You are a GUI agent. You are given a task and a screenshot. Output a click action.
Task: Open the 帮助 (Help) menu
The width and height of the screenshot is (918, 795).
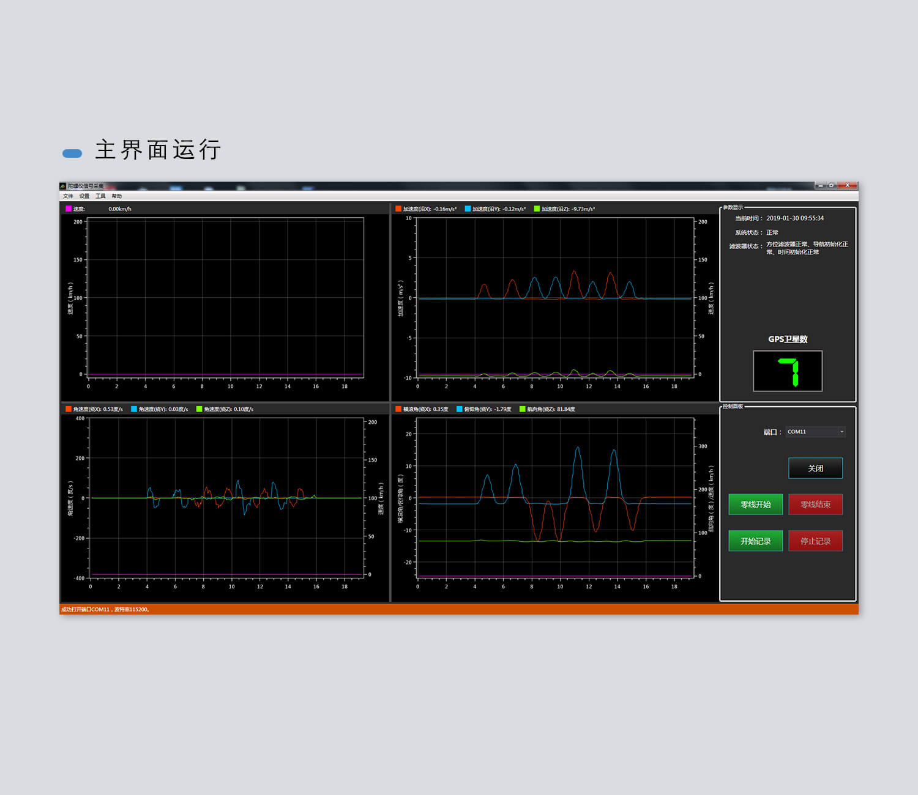pyautogui.click(x=117, y=196)
